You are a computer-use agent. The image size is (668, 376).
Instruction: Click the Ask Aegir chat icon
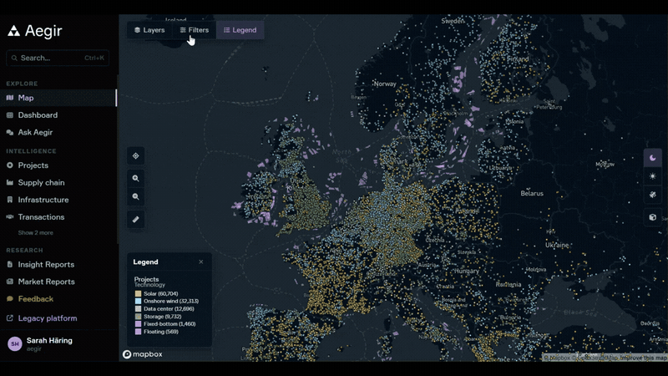10,133
